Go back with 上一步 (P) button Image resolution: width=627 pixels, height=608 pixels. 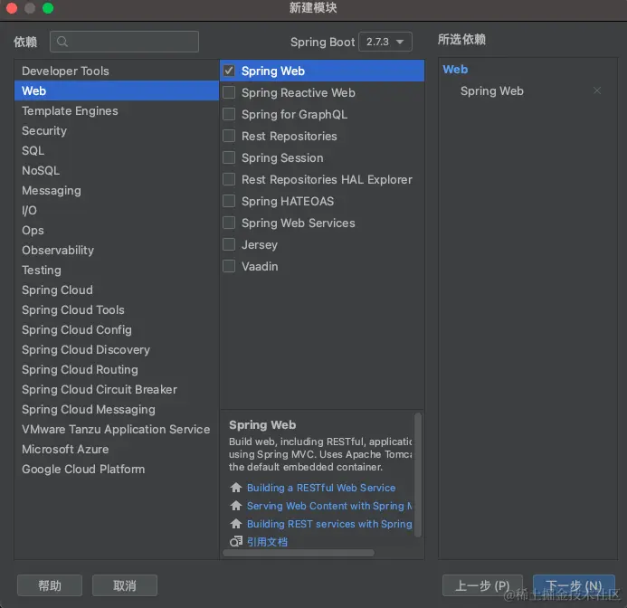(482, 585)
